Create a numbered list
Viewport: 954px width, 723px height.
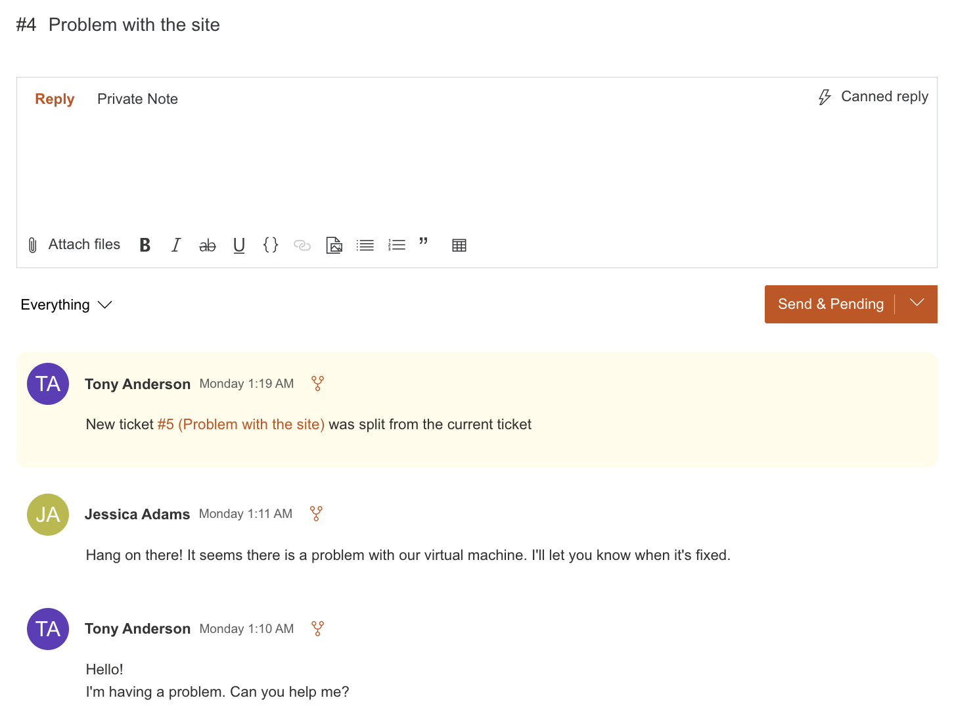(x=397, y=245)
